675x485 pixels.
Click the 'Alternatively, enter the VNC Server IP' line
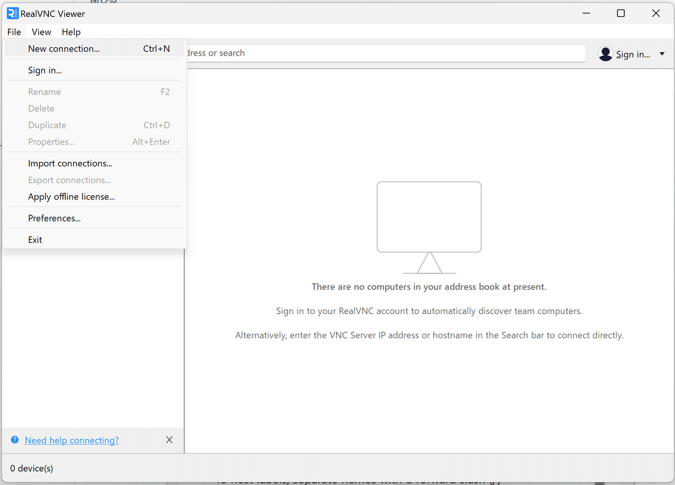pyautogui.click(x=429, y=336)
